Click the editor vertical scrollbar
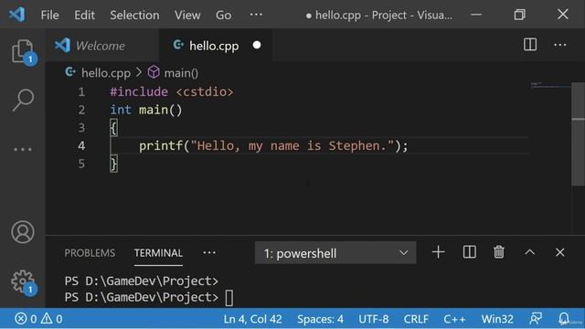This screenshot has width=585, height=329. [x=578, y=134]
